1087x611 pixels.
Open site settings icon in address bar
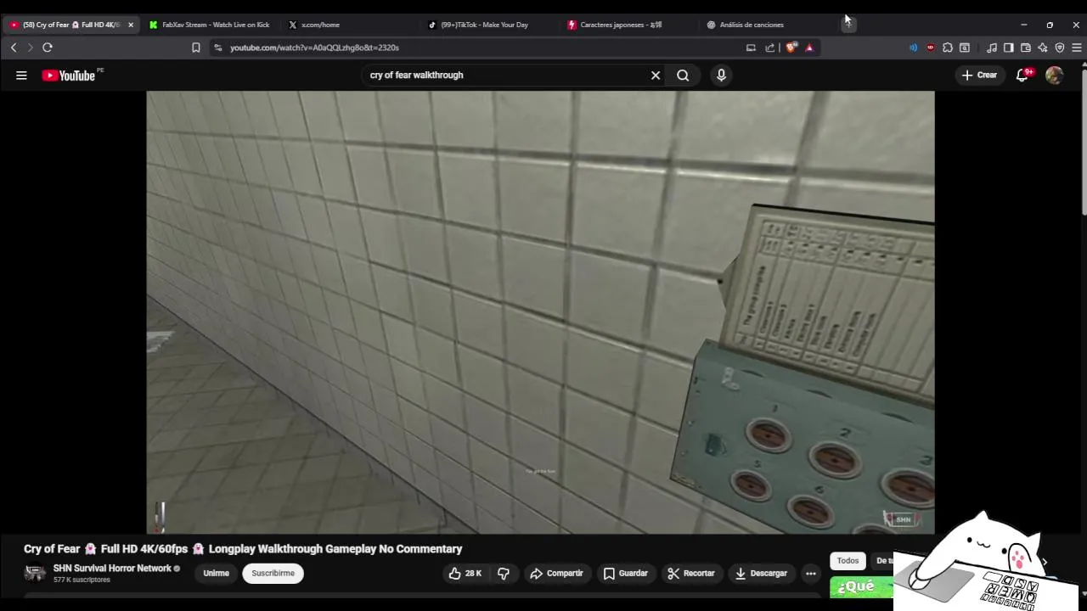click(217, 48)
